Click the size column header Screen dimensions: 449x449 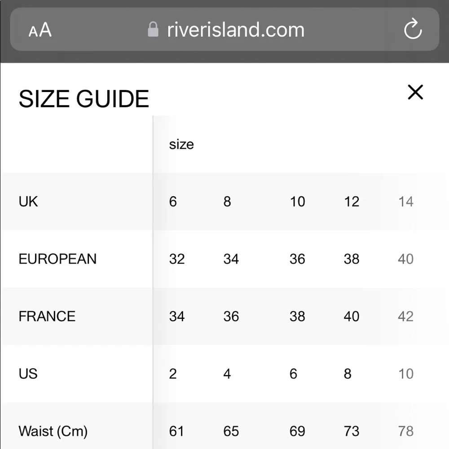click(x=181, y=144)
